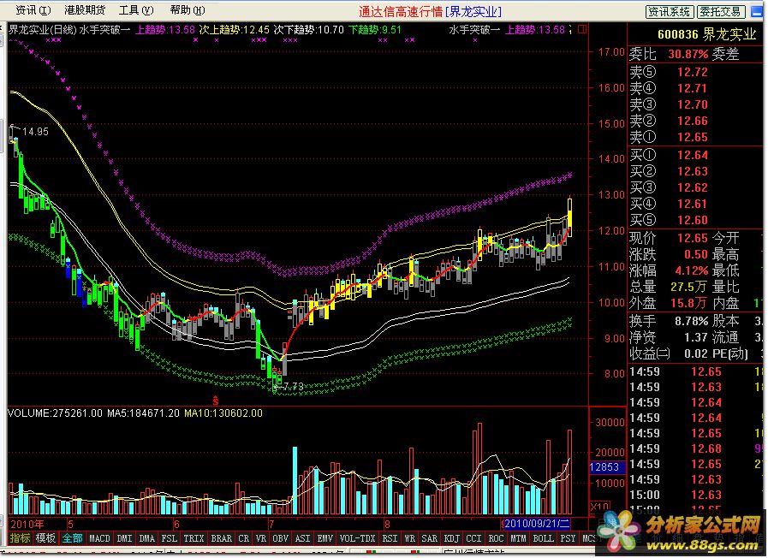The image size is (768, 558).
Task: Select the VOL-TDX indicator tab
Action: (x=358, y=538)
